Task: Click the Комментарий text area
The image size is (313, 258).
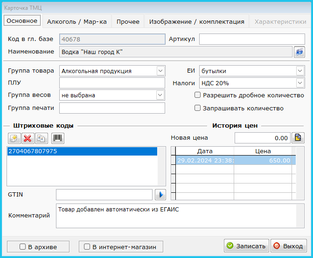Action: click(x=176, y=216)
